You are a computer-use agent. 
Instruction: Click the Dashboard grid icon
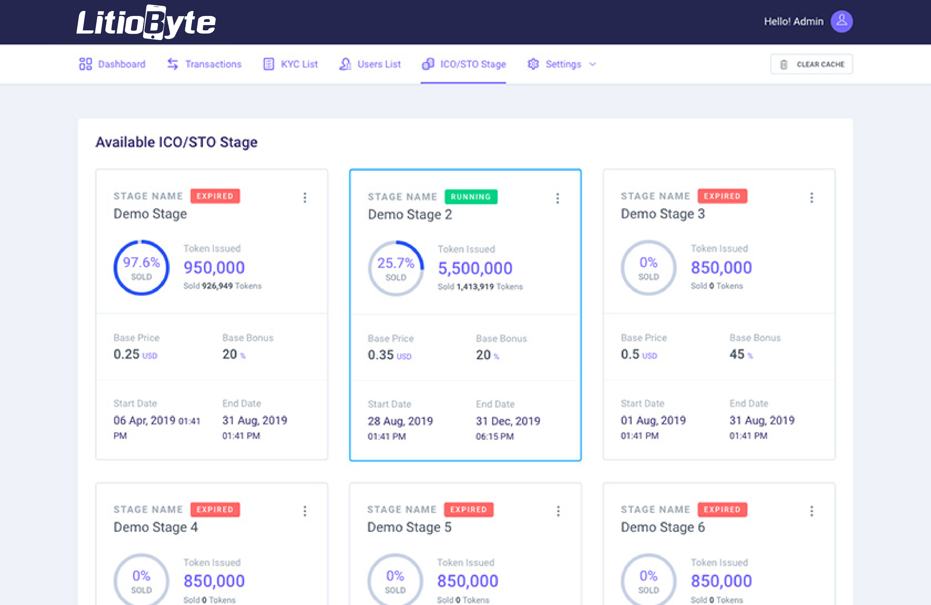(85, 64)
